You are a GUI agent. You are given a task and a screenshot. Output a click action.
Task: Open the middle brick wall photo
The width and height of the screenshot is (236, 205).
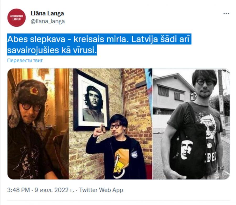coord(111,124)
